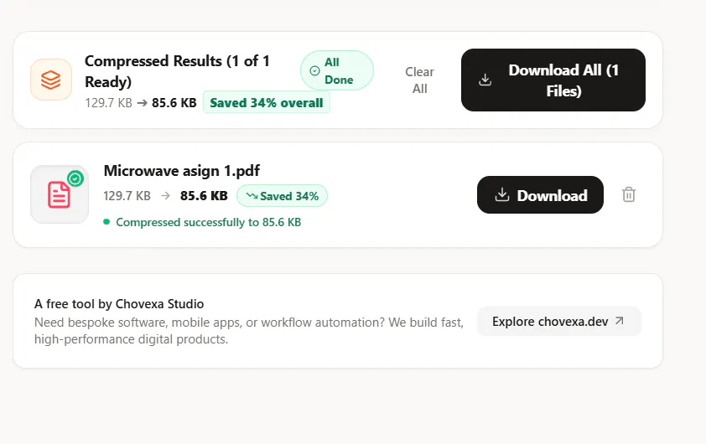The image size is (706, 444).
Task: Download Microwave asign 1.pdf
Action: [x=540, y=195]
